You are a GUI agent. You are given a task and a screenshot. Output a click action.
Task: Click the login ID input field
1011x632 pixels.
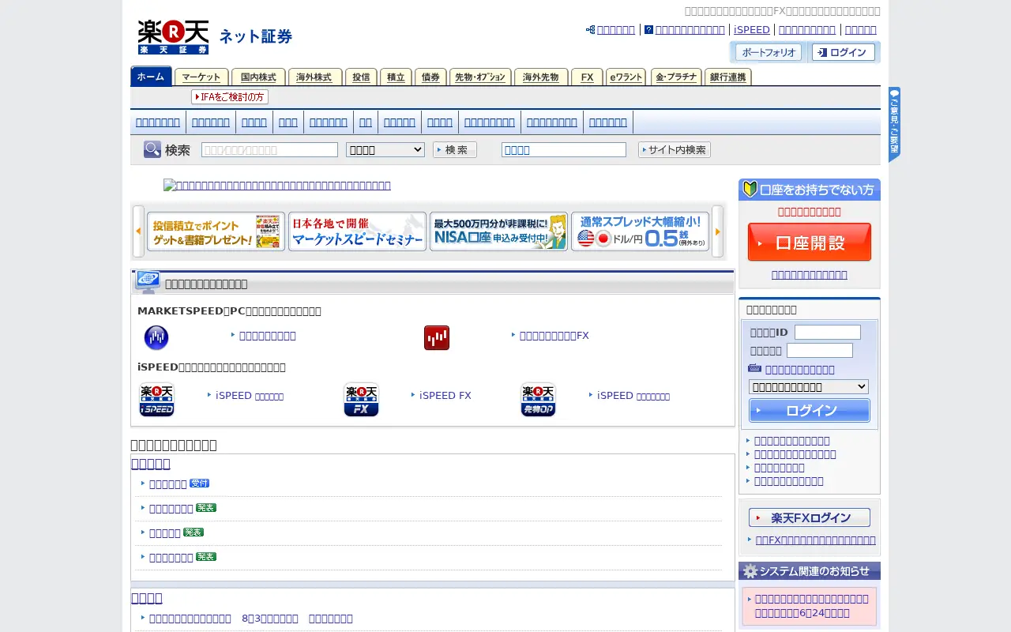[x=828, y=332]
